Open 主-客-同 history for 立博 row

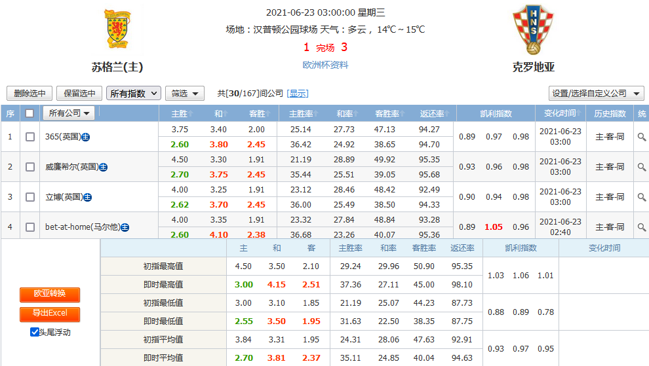610,197
